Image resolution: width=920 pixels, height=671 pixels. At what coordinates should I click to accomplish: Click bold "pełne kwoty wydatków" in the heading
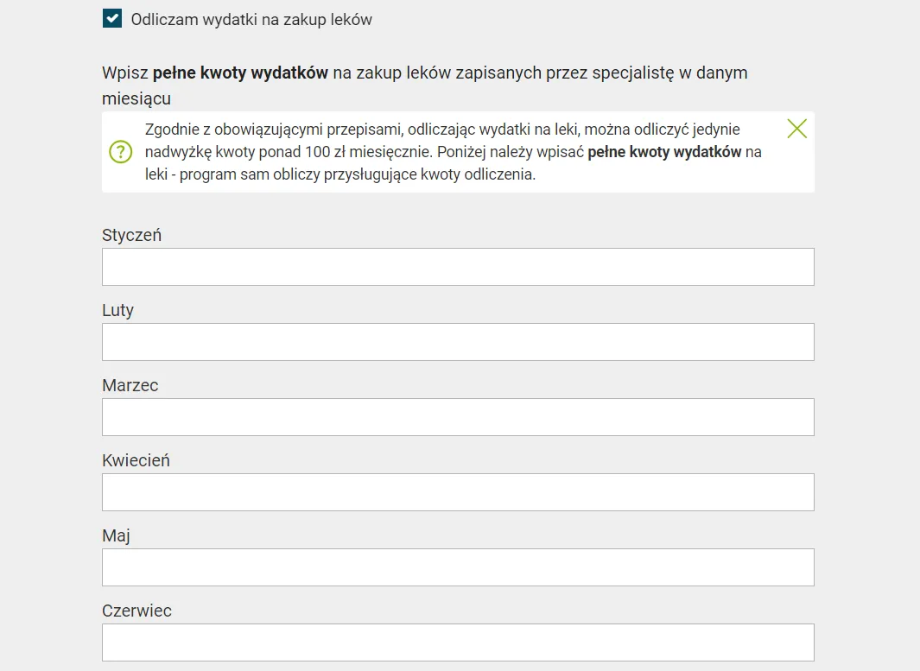240,73
